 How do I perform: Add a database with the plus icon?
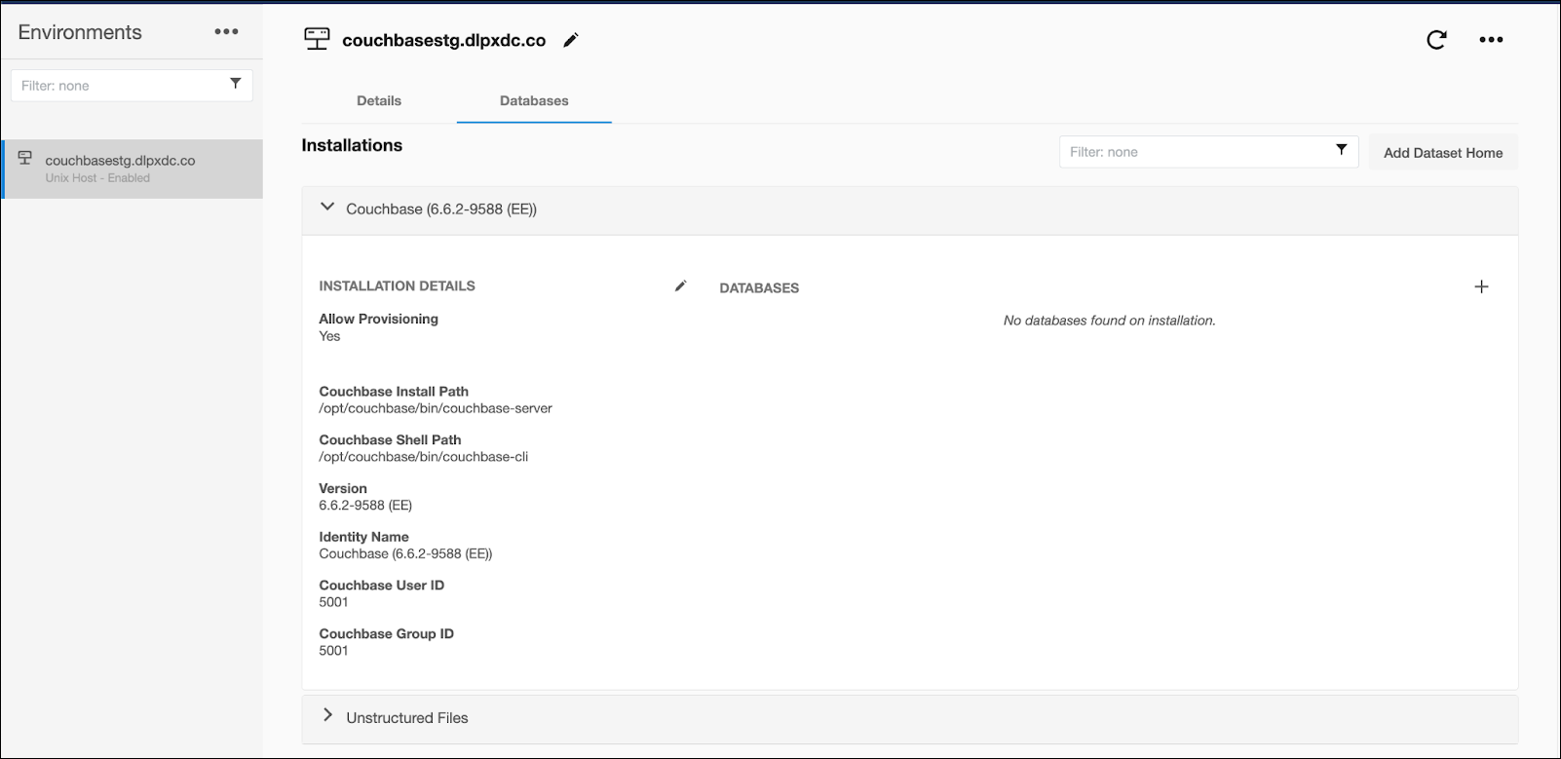pos(1481,286)
